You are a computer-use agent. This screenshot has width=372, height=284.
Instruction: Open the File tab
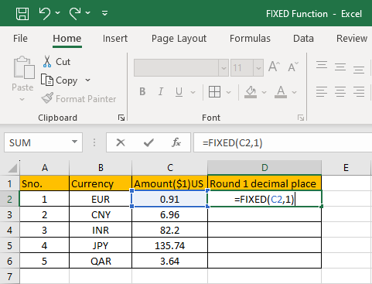point(20,39)
